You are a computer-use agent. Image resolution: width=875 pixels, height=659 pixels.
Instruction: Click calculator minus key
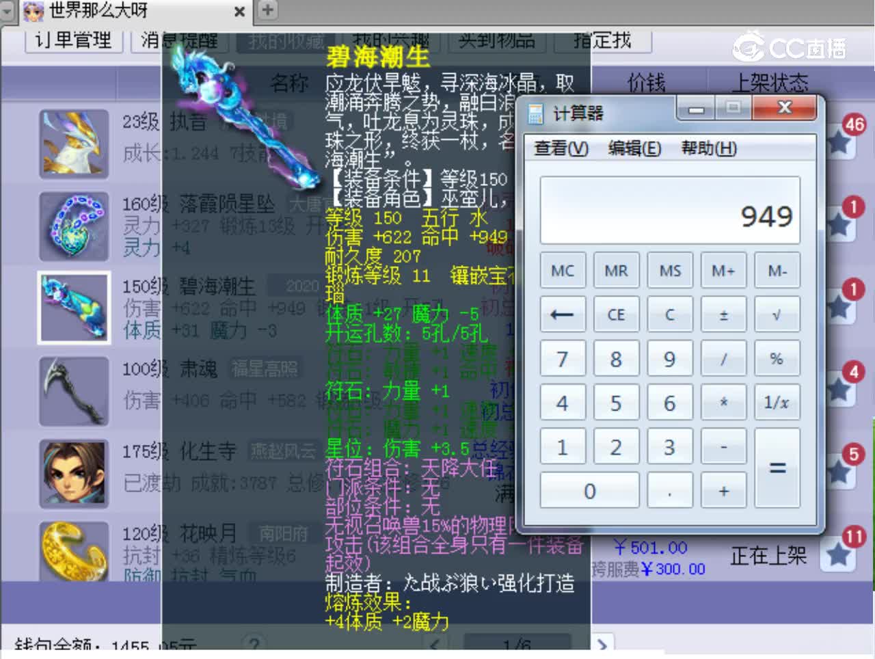pyautogui.click(x=723, y=447)
